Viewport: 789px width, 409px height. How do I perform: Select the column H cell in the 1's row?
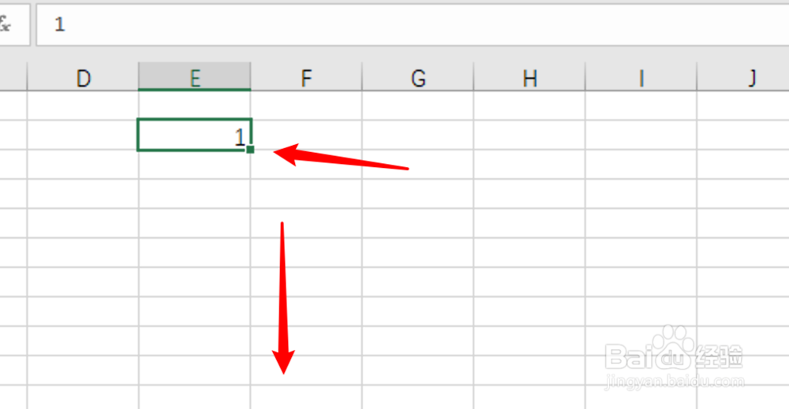click(529, 135)
